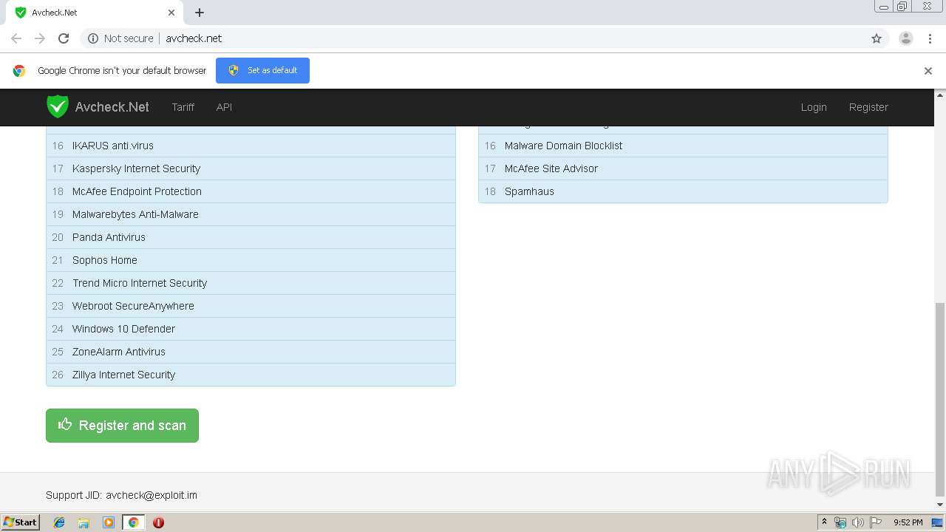Click the Kaspersky Internet Security row
Image resolution: width=946 pixels, height=532 pixels.
point(251,168)
